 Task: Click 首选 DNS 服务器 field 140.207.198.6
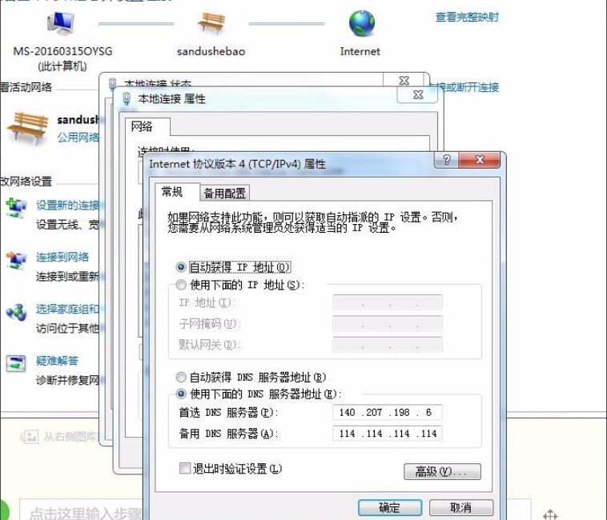[387, 413]
